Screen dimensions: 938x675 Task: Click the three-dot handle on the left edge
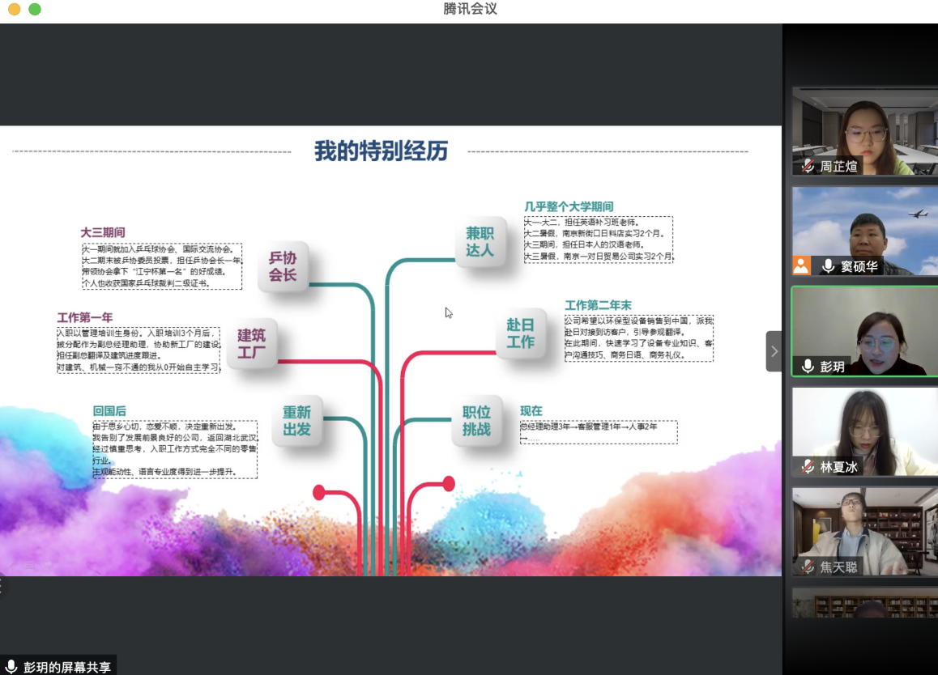pos(2,585)
